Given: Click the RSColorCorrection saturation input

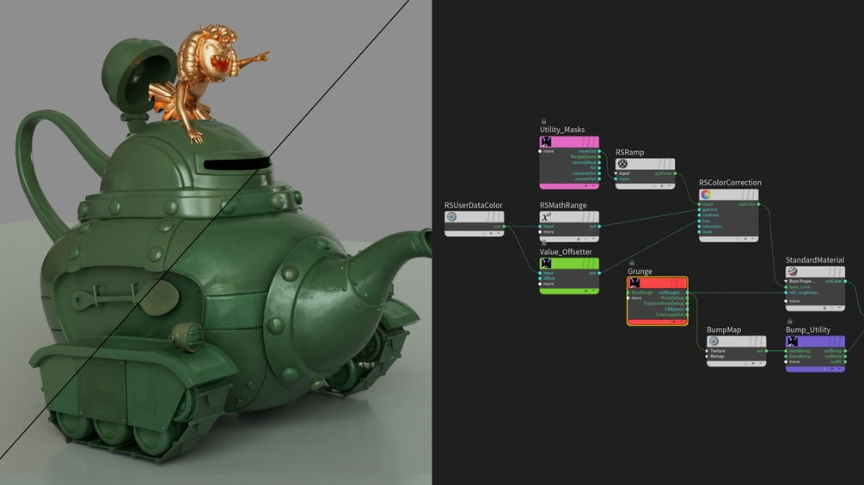Looking at the screenshot, I should (700, 226).
